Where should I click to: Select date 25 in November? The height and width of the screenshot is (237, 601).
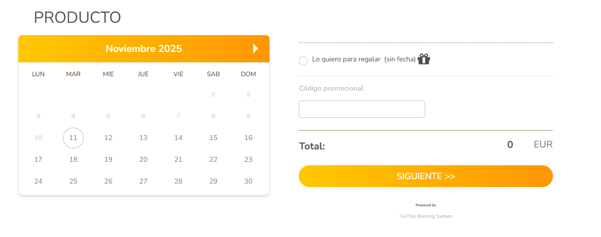(x=73, y=181)
